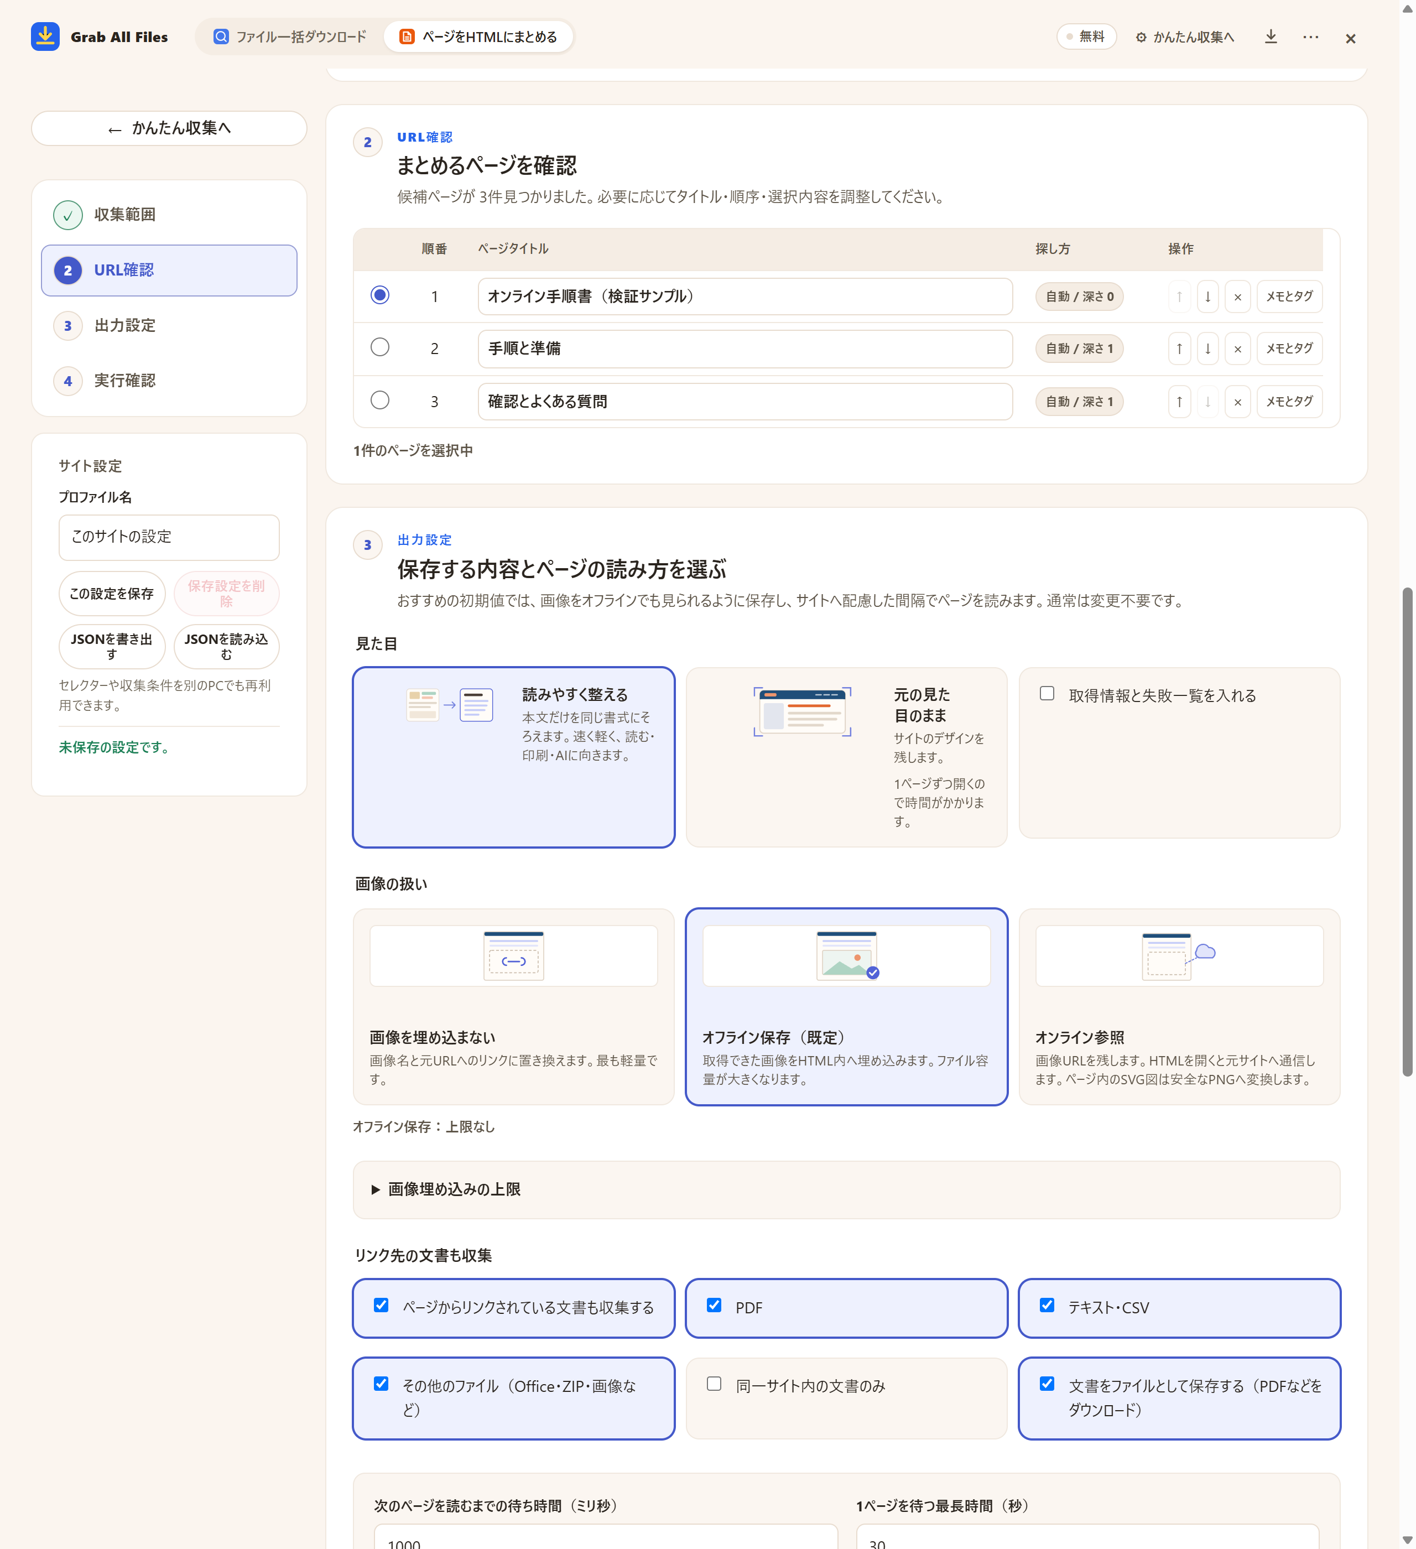Viewport: 1416px width, 1549px height.
Task: Select オンライン参照 image option
Action: pos(1179,1006)
